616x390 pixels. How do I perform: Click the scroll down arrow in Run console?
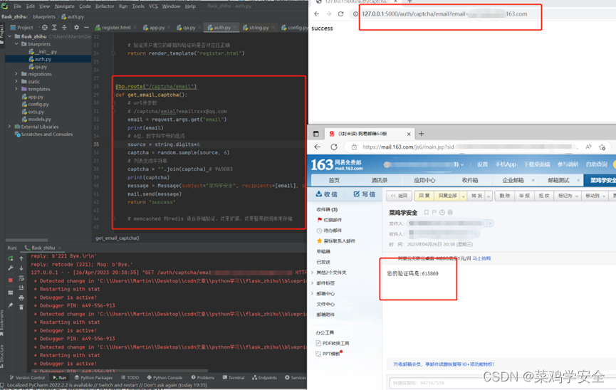click(x=21, y=268)
